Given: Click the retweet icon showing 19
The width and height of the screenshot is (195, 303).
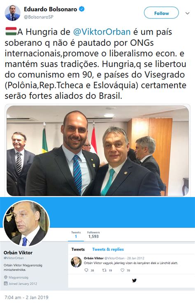Looking at the screenshot, I should (104, 270).
